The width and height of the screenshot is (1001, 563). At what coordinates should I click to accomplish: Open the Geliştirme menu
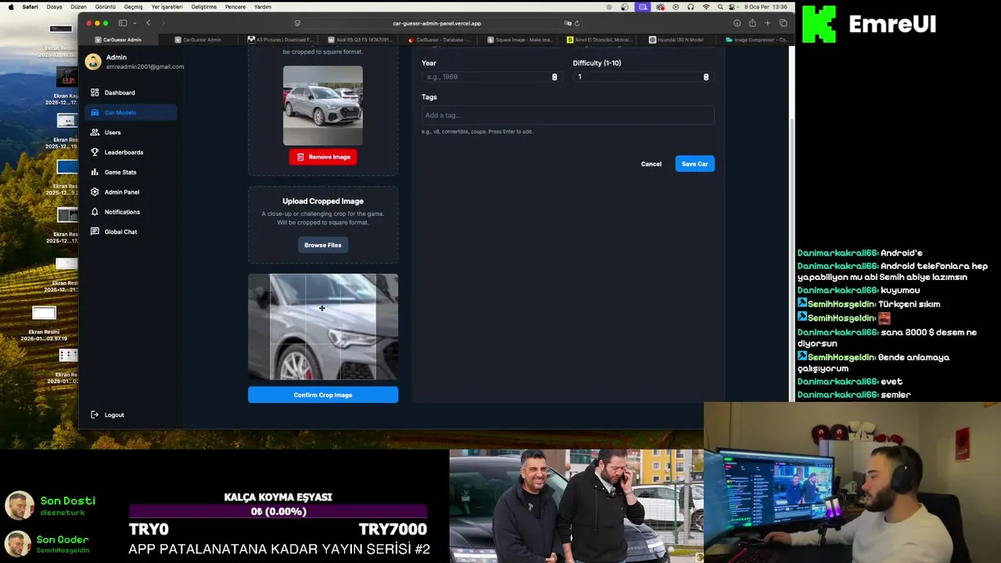click(x=204, y=7)
